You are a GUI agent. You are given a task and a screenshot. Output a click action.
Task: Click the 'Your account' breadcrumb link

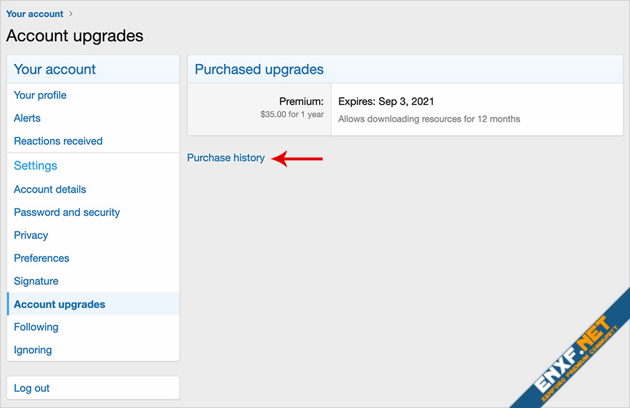(35, 14)
